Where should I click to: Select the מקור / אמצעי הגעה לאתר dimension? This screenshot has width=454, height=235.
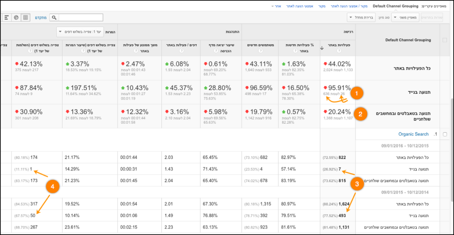click(x=349, y=6)
